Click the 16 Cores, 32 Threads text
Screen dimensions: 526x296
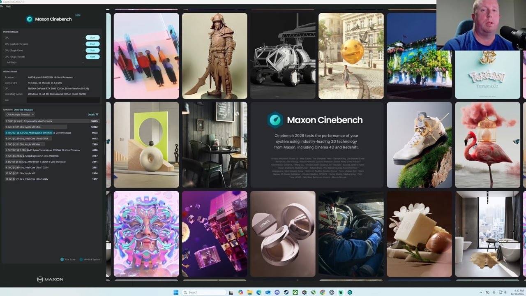click(45, 83)
